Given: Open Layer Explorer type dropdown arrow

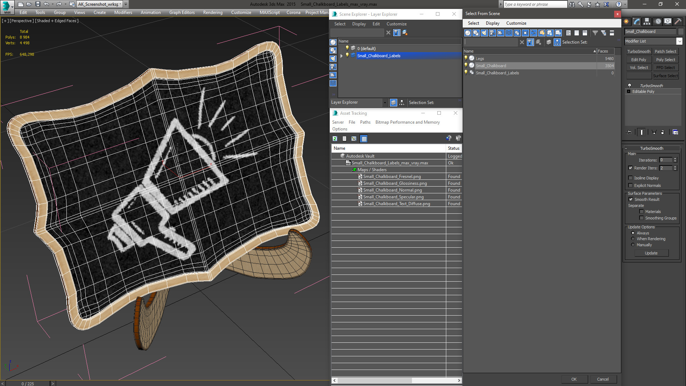Looking at the screenshot, I should (x=385, y=103).
